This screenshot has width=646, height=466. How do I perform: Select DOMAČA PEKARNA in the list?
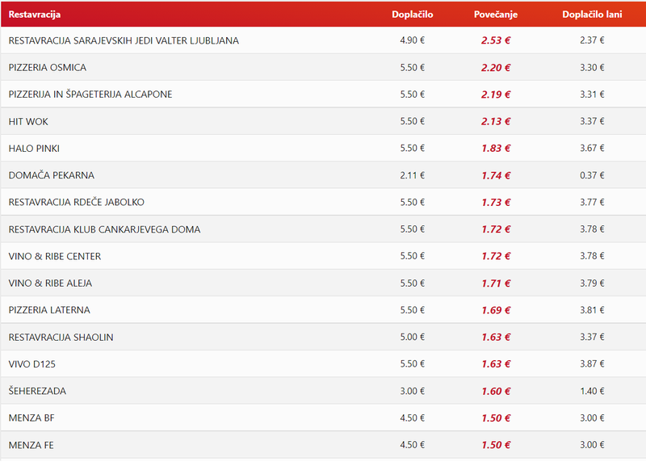tap(51, 175)
